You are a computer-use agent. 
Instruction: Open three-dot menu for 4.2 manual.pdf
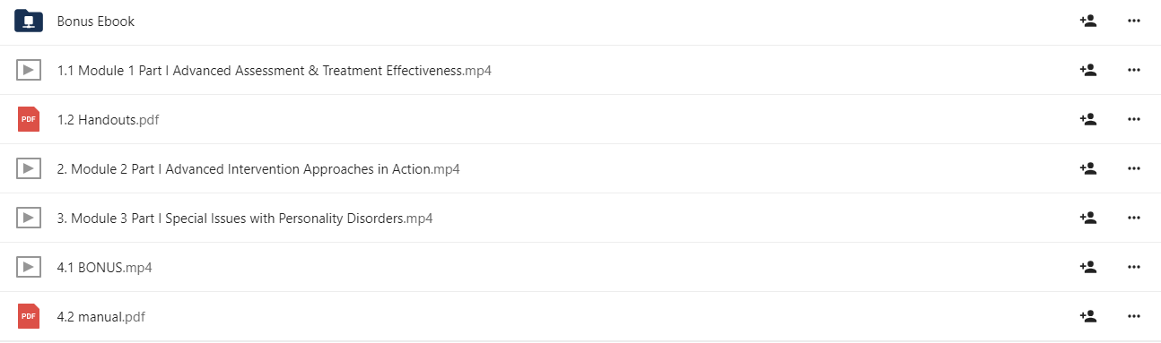point(1133,316)
